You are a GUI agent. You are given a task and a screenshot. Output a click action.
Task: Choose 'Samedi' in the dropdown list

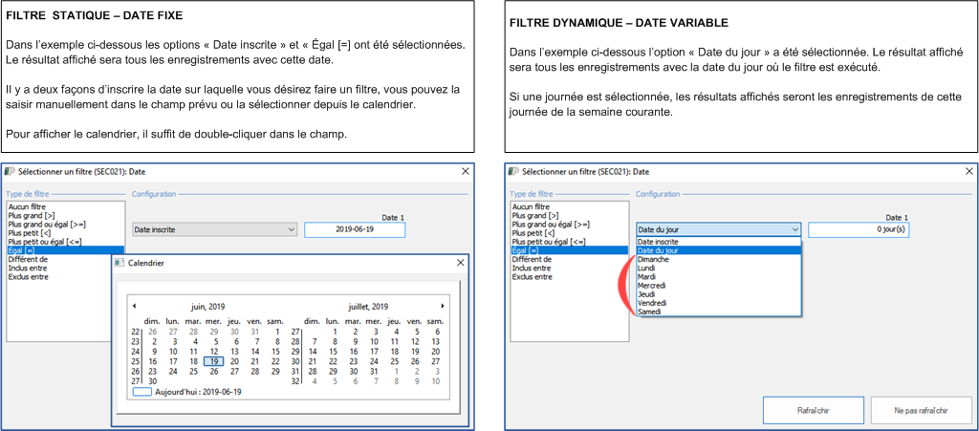coord(650,312)
